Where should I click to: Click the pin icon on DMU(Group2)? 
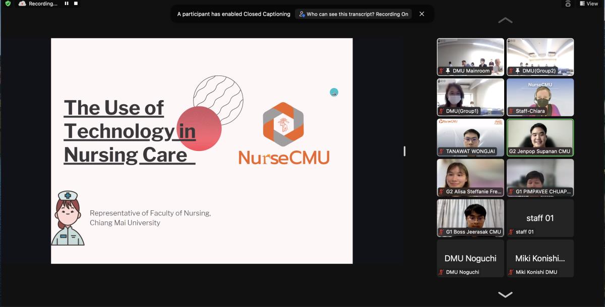[x=518, y=71]
